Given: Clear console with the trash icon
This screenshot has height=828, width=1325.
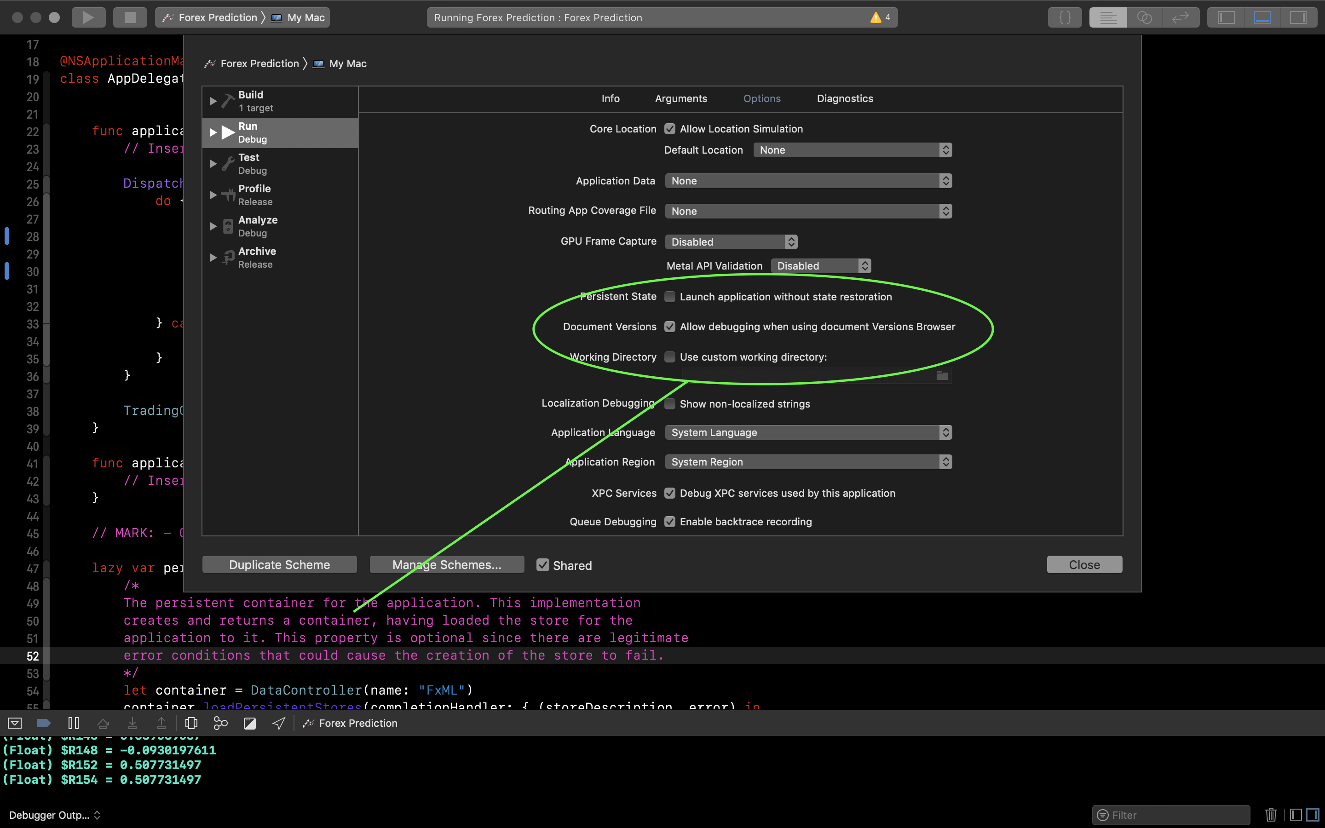Looking at the screenshot, I should coord(1271,815).
